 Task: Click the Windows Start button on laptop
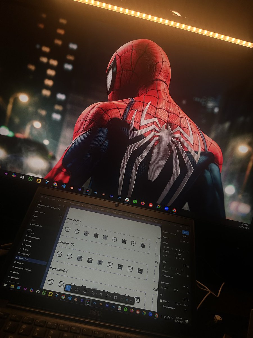(5, 285)
